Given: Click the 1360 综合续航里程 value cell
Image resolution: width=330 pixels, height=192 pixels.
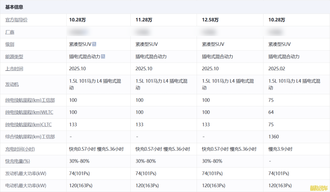Looking at the screenshot, I should pyautogui.click(x=273, y=137).
